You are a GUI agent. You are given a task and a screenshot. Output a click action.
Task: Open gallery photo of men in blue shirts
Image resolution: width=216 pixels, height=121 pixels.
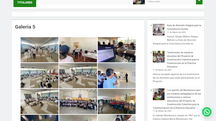click(x=117, y=76)
